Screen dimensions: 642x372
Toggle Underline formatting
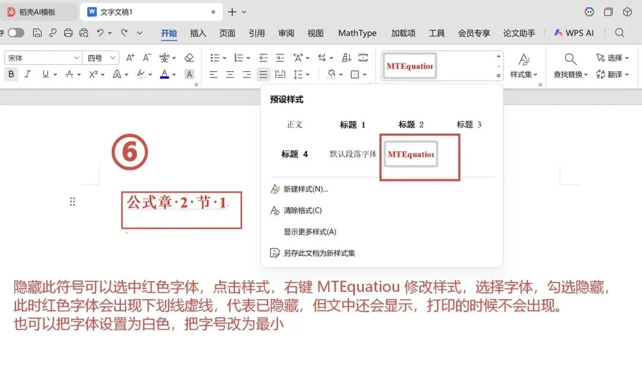click(45, 74)
